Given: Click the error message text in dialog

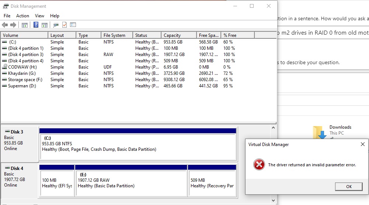Looking at the screenshot, I should pyautogui.click(x=312, y=165).
